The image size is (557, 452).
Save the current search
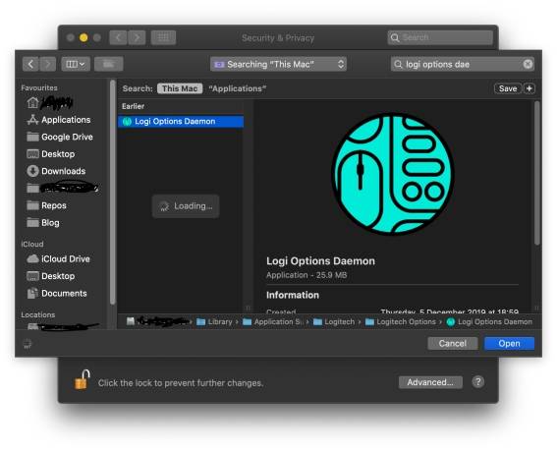(x=508, y=88)
